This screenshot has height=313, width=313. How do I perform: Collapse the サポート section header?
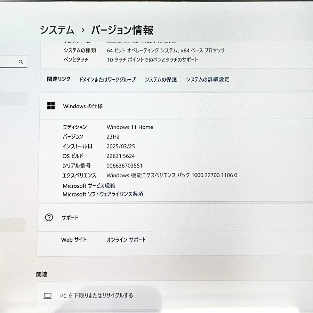coord(175,218)
